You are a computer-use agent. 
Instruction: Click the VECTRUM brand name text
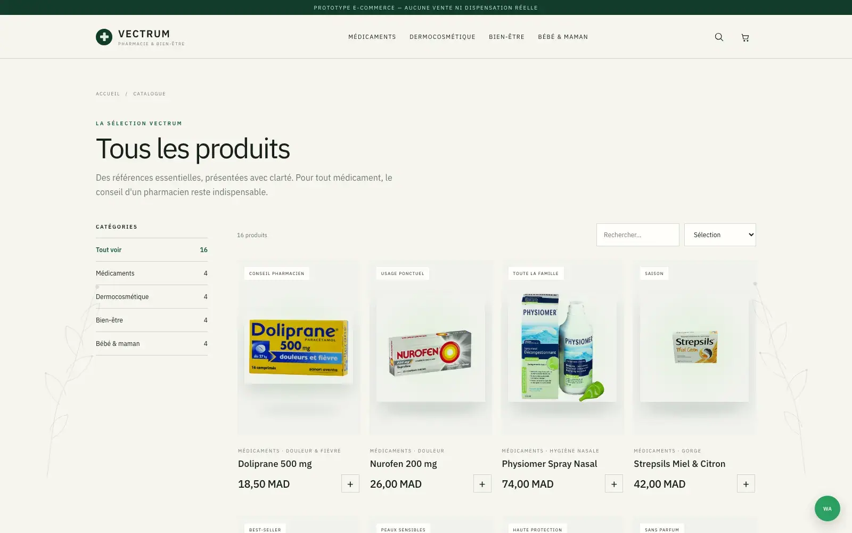pos(144,34)
